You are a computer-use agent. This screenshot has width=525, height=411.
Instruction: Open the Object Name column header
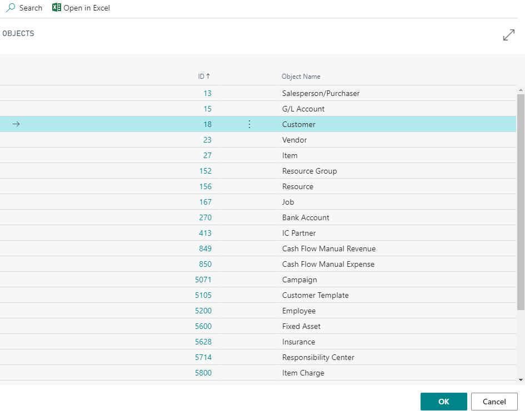pyautogui.click(x=301, y=77)
